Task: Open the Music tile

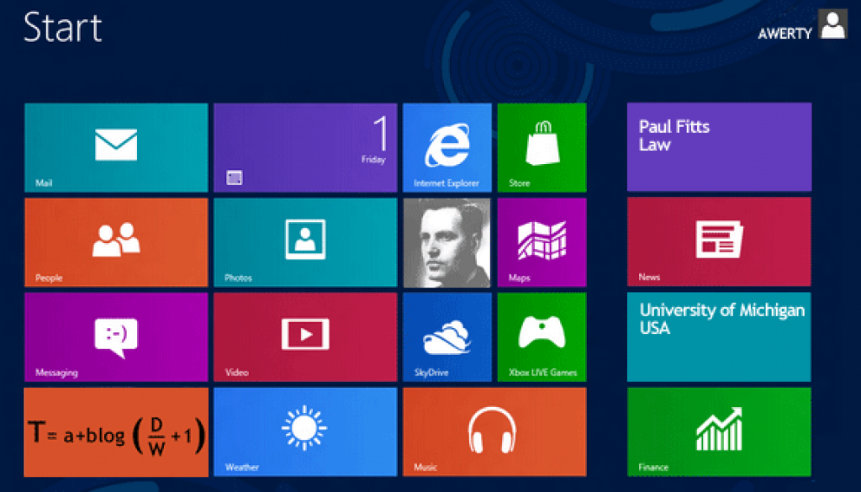Action: (494, 432)
